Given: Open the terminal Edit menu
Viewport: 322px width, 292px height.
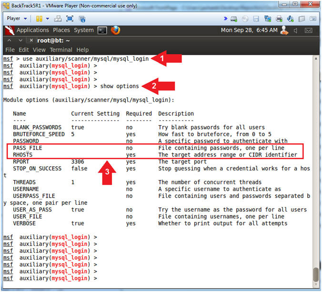Looking at the screenshot, I should [x=24, y=50].
